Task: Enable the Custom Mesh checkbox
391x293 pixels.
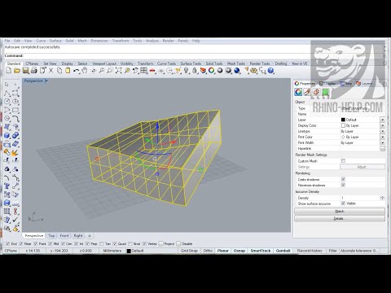Action: [x=343, y=161]
